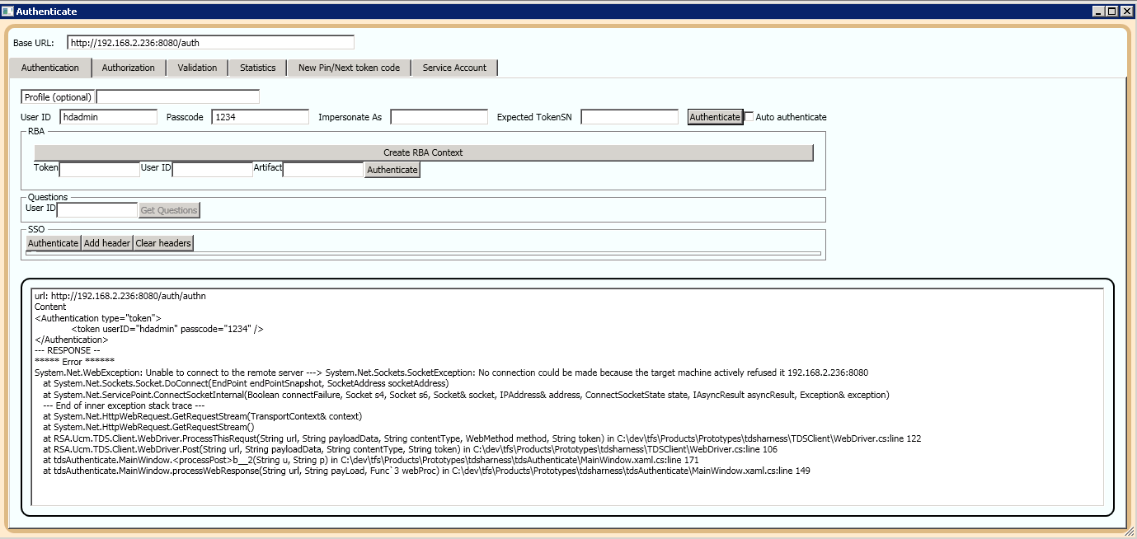Click the application icon in title bar
The height and width of the screenshot is (539, 1137).
(x=8, y=12)
